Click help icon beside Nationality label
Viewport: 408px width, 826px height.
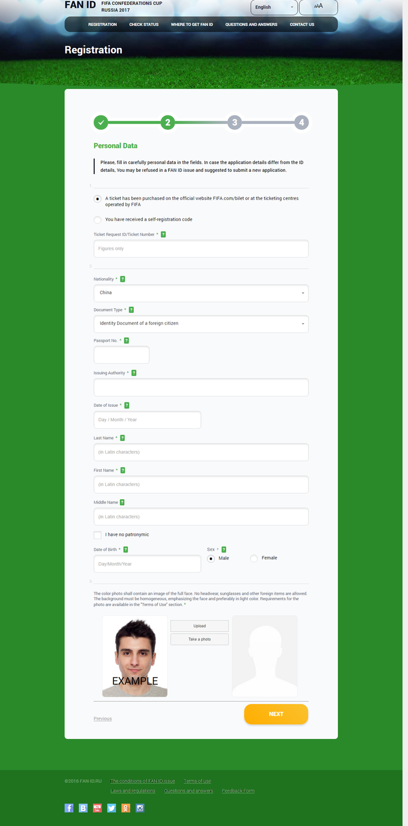coord(123,279)
